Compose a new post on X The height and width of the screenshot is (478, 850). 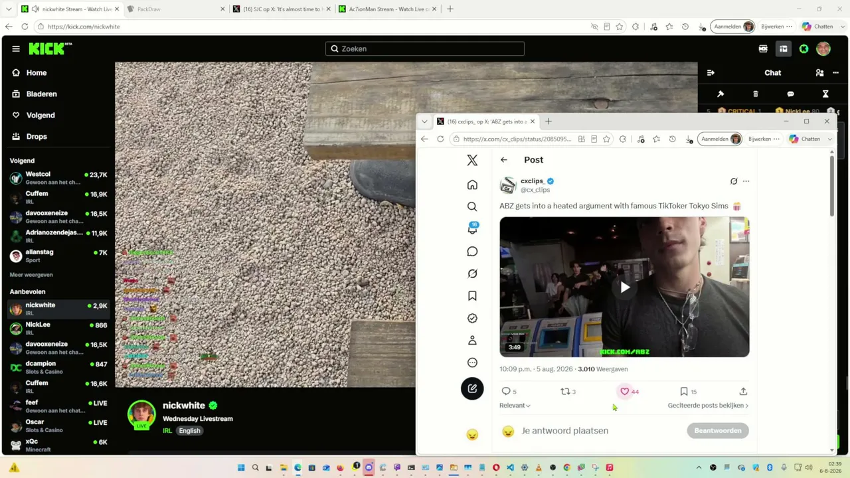pos(472,388)
